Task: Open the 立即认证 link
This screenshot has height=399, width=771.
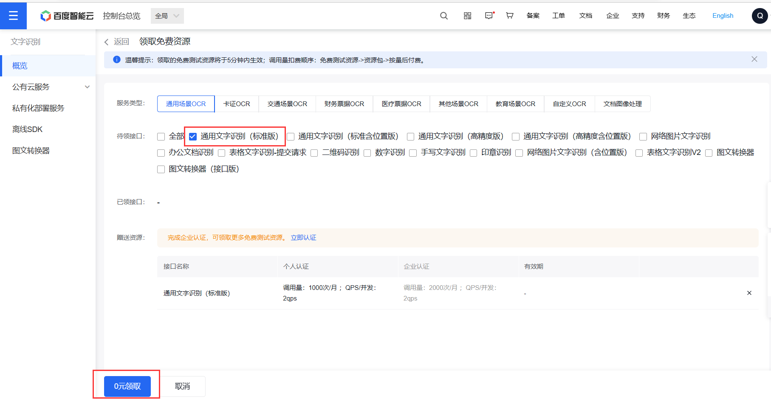Action: (303, 238)
